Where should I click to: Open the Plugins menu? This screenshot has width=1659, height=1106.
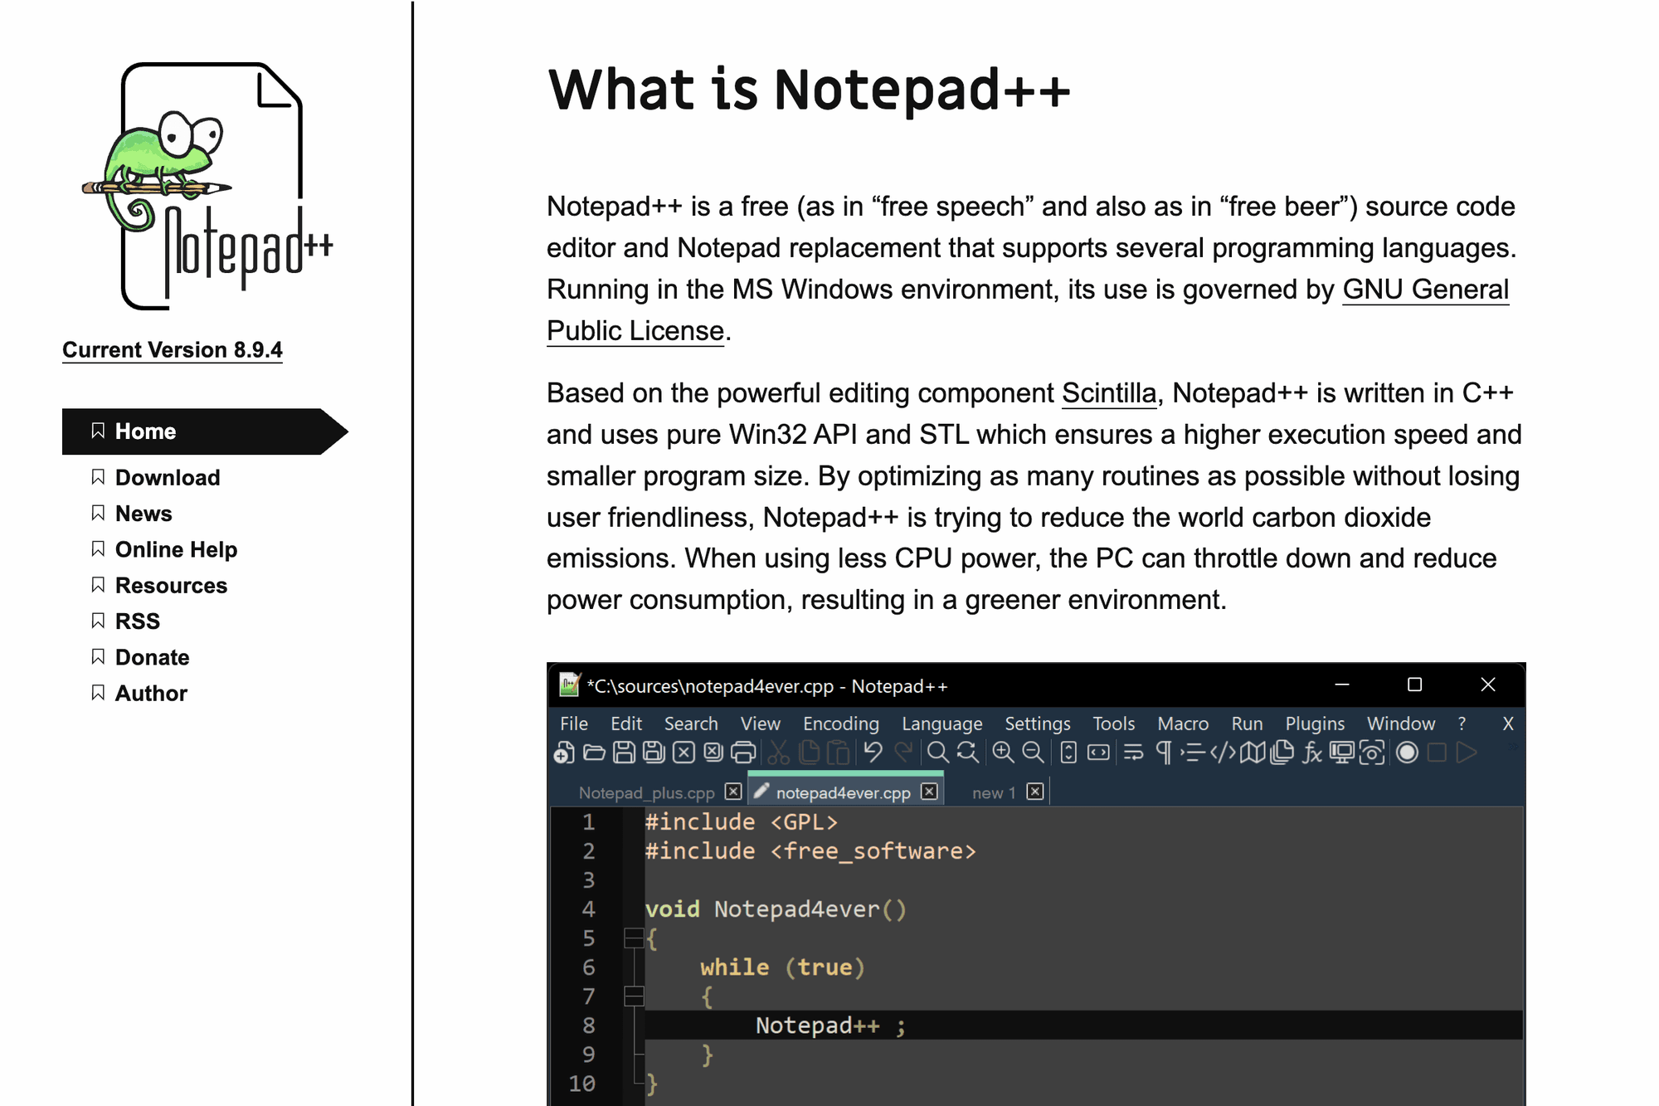1315,724
